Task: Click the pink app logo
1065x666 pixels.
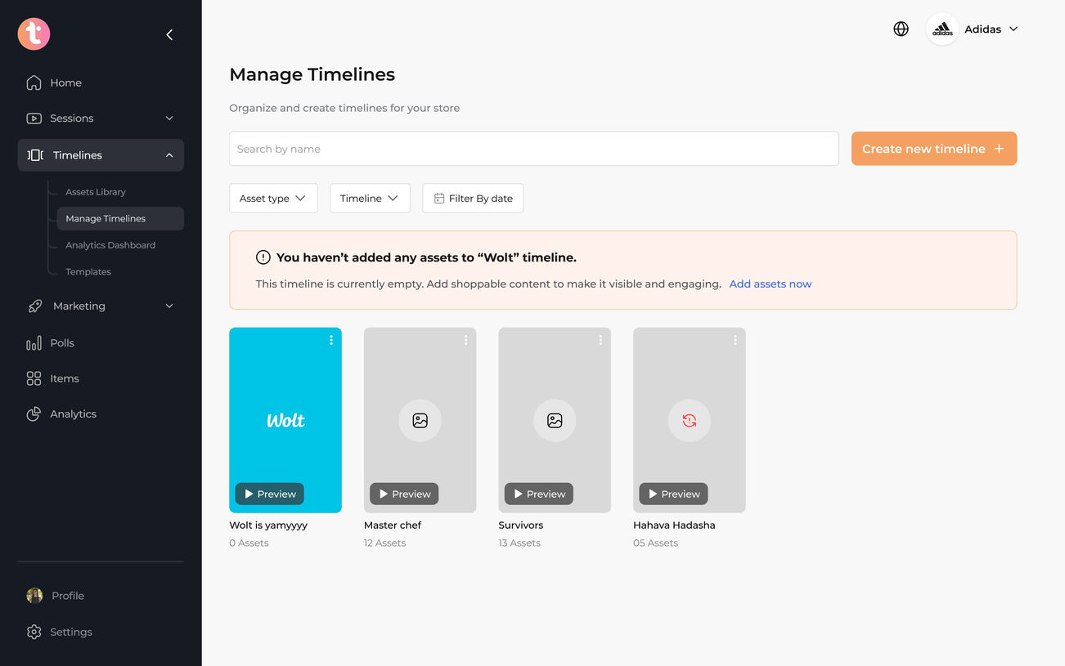Action: (34, 34)
